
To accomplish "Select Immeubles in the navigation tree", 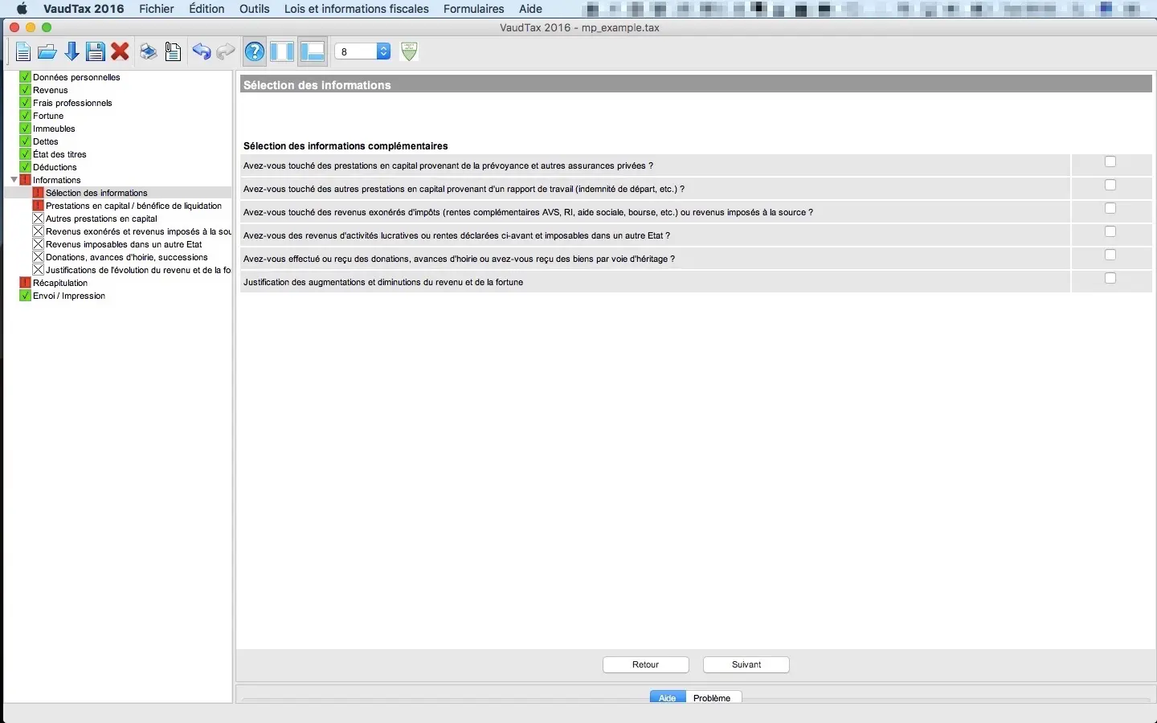I will 54,129.
